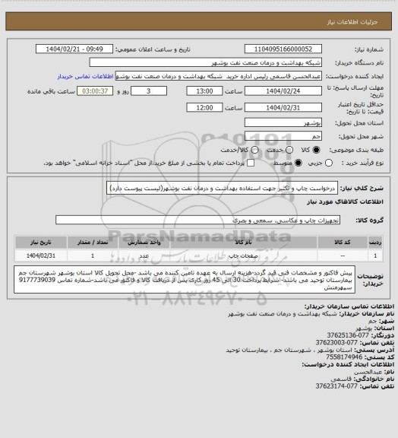
Task: Click the need number field 1104095166000052
Action: (283, 49)
